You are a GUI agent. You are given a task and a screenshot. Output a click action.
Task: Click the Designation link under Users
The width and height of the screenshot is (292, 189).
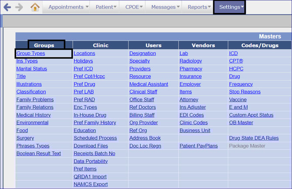(143, 53)
